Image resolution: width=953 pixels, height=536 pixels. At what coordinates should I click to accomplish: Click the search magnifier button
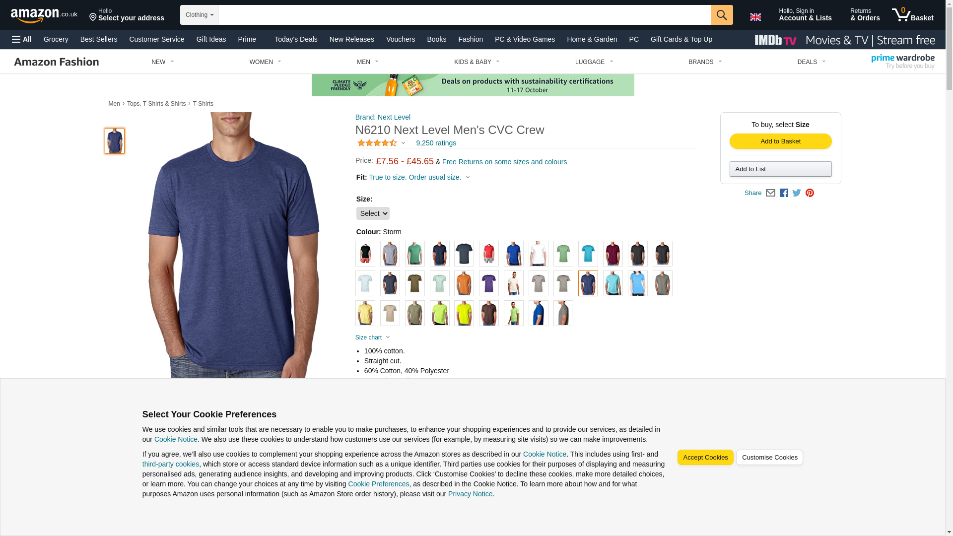click(722, 15)
